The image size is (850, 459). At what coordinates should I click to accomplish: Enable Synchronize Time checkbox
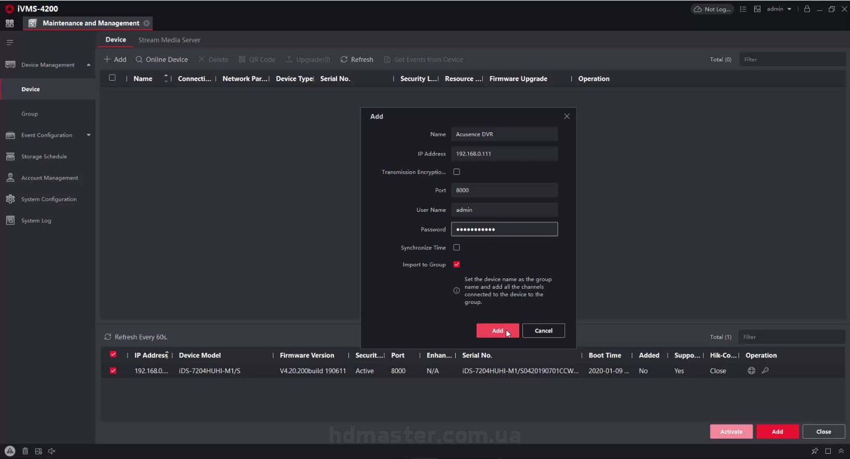pyautogui.click(x=457, y=248)
